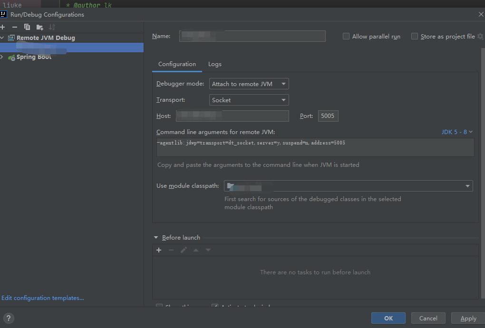
Task: Open the Transport dropdown showing Socket
Action: (249, 100)
